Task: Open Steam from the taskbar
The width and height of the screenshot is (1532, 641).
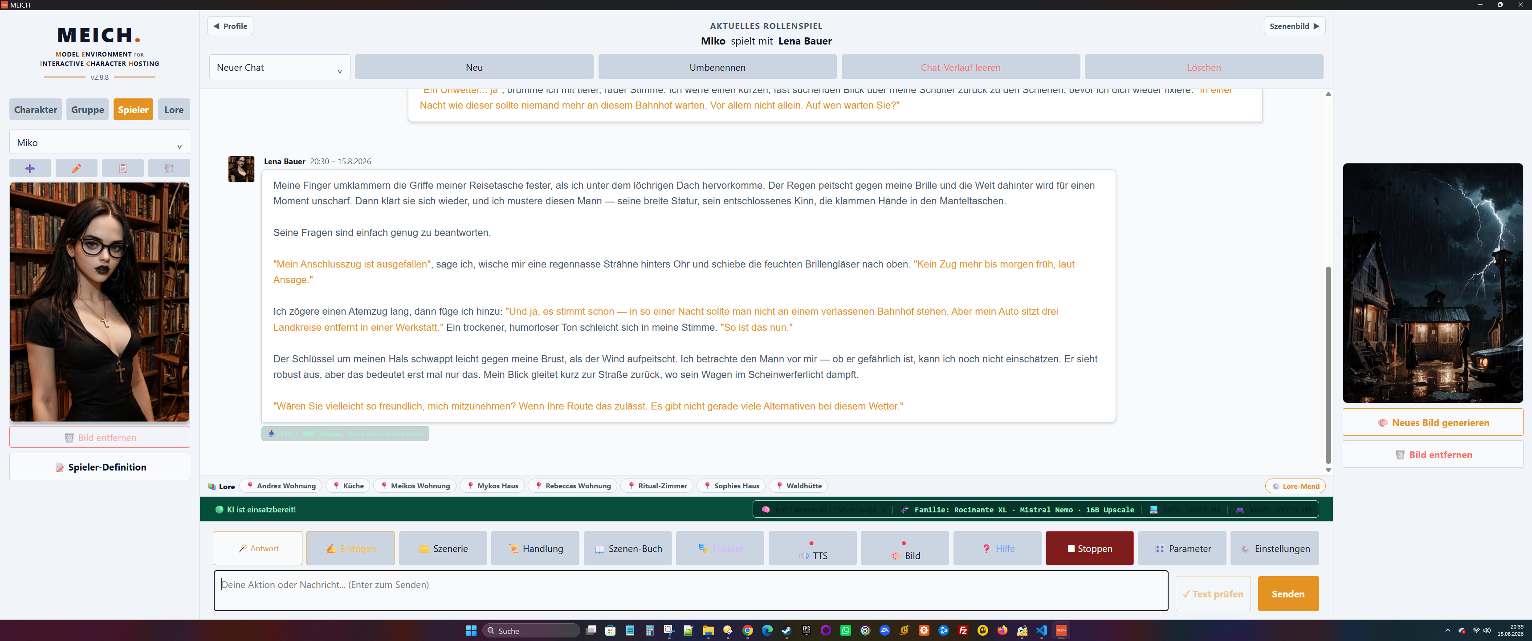Action: (786, 630)
